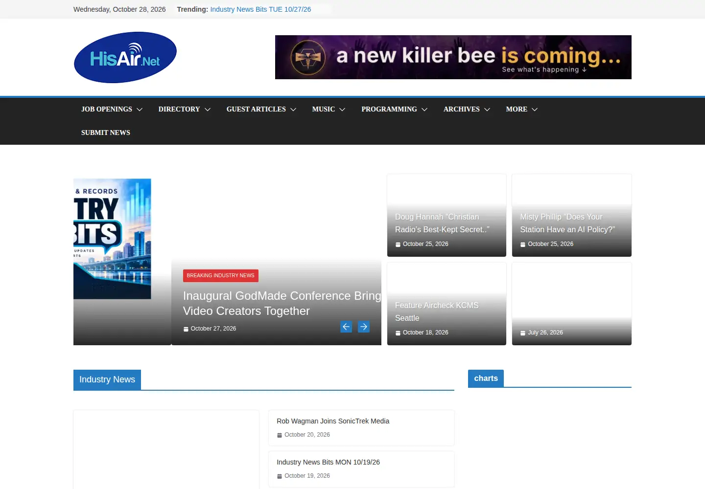Open Feature Aircheck KCMS Seattle article
Screen dimensions: 705x489
pyautogui.click(x=437, y=311)
